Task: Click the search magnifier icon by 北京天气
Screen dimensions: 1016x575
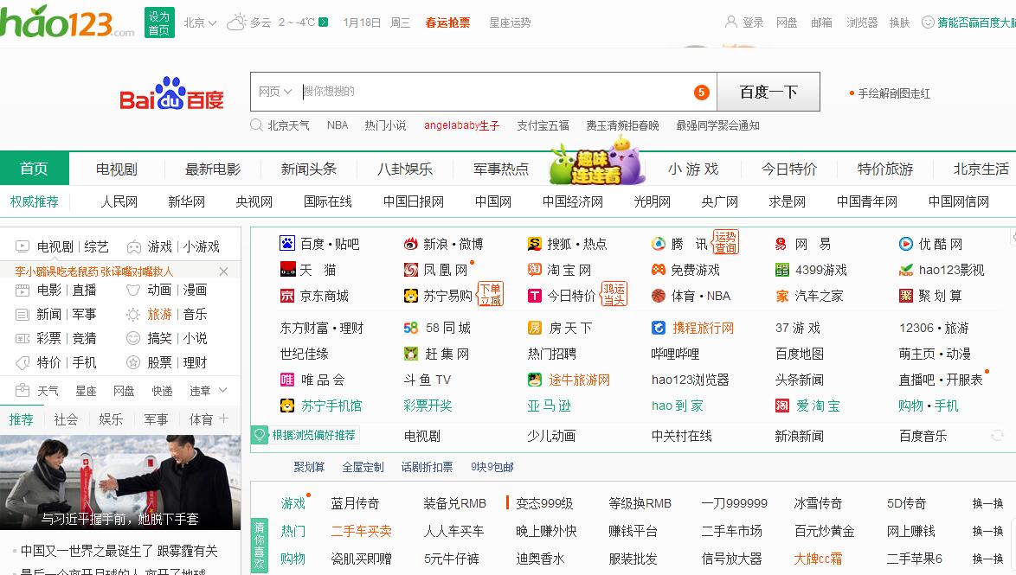Action: (x=256, y=125)
